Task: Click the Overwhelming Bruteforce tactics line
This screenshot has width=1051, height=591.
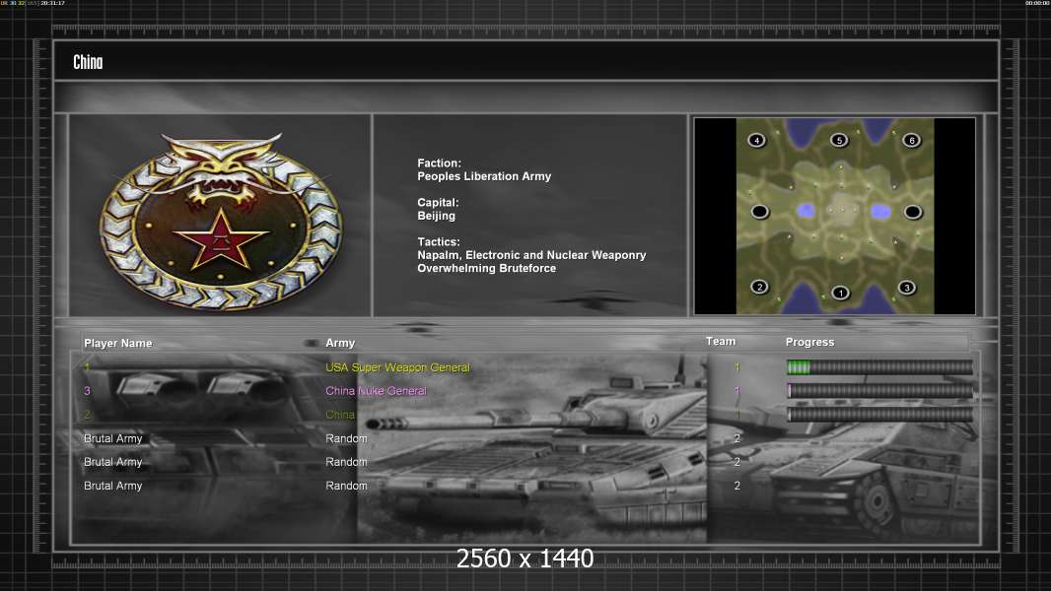Action: [x=487, y=268]
